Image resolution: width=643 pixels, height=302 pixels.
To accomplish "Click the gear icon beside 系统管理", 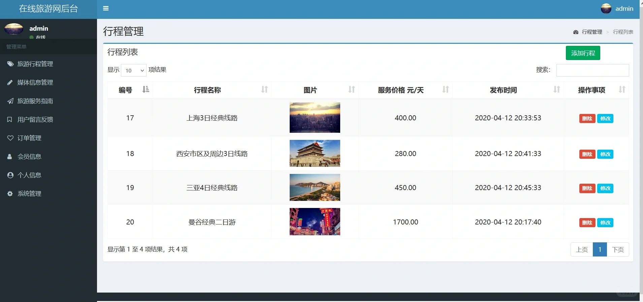I will pos(10,193).
